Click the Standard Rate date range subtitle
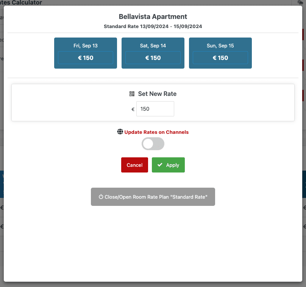This screenshot has height=287, width=306. click(153, 27)
